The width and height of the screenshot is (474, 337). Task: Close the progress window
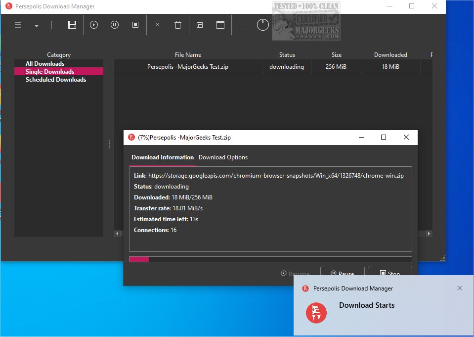406,137
